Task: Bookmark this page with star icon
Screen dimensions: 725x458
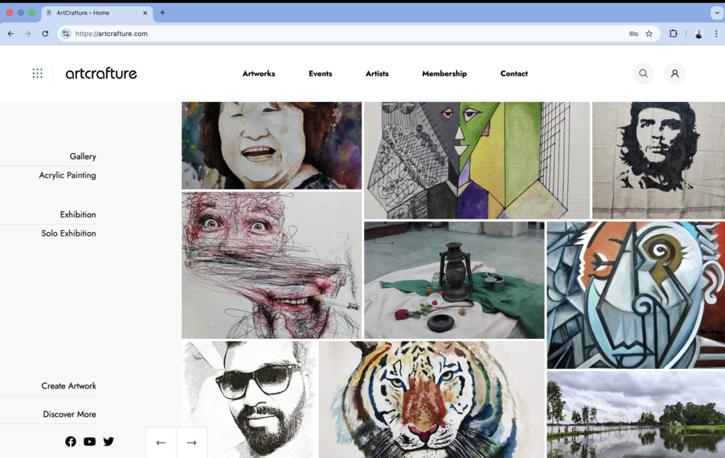Action: click(649, 33)
